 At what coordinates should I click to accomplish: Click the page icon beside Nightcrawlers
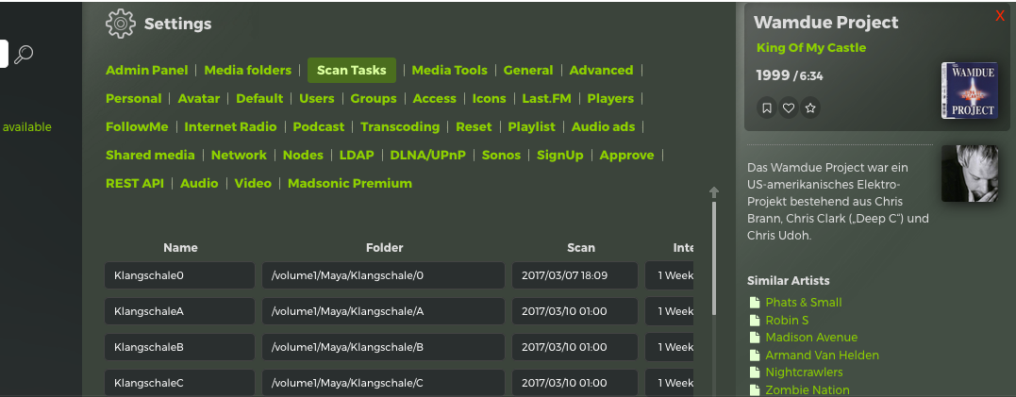pyautogui.click(x=754, y=372)
